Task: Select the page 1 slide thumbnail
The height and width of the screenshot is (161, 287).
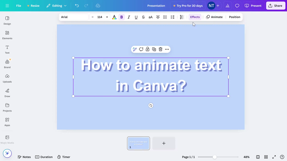Action: 138,143
